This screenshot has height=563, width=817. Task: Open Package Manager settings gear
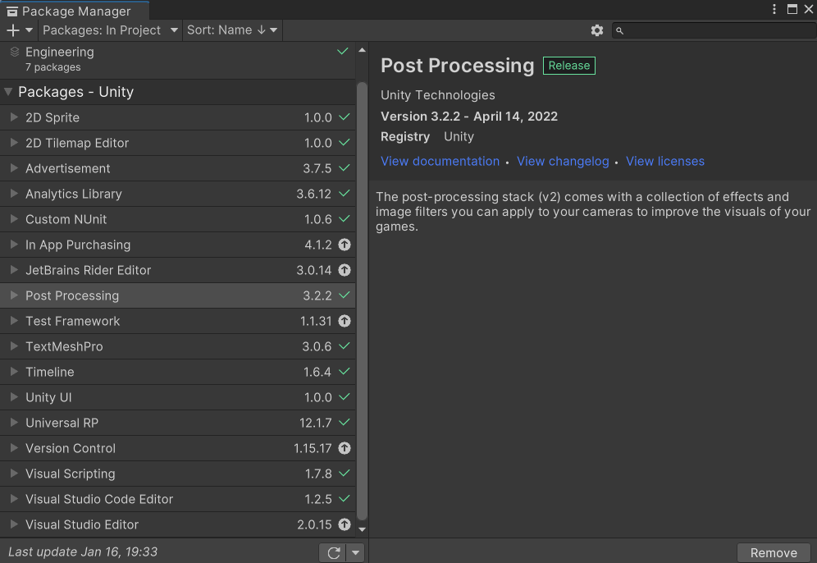(597, 30)
